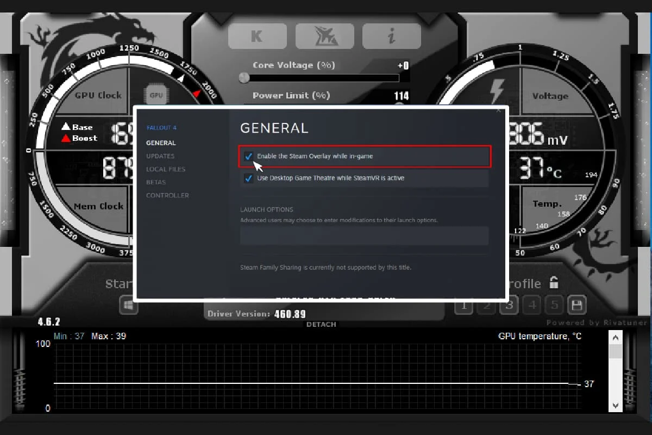Open the GENERAL tab in Steam properties
The height and width of the screenshot is (435, 652).
tap(161, 143)
